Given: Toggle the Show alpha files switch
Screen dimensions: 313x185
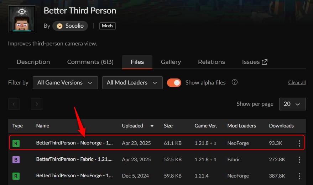Looking at the screenshot, I should [x=174, y=83].
